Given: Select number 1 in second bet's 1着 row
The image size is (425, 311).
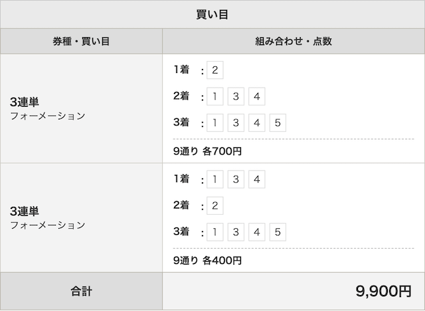Looking at the screenshot, I should [x=215, y=179].
